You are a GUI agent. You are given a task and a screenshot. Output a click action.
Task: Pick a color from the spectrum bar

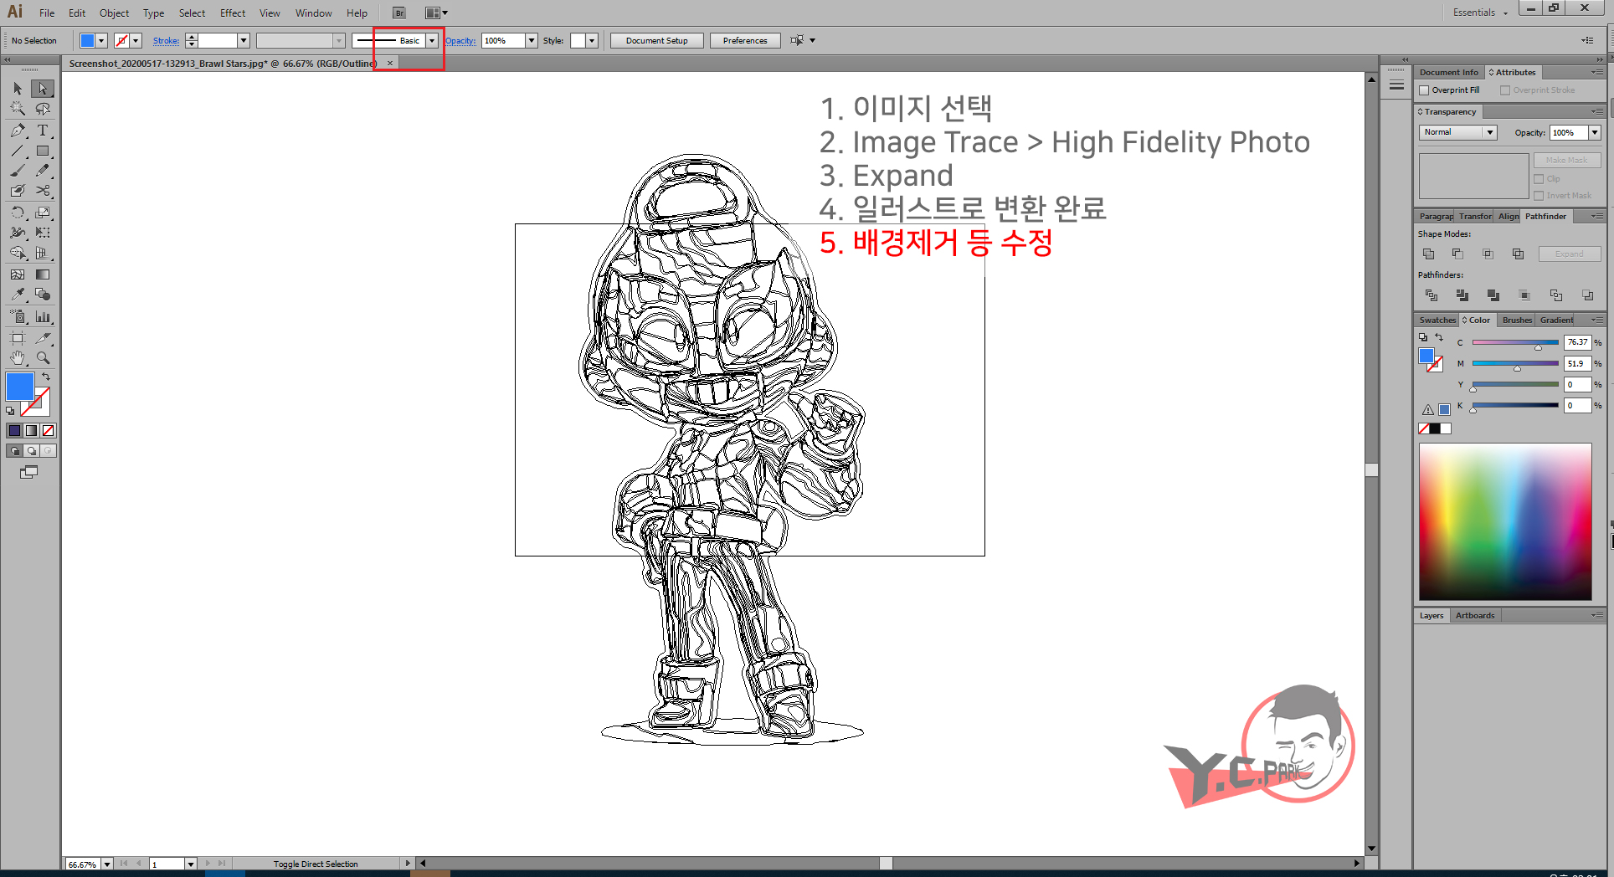pyautogui.click(x=1505, y=521)
